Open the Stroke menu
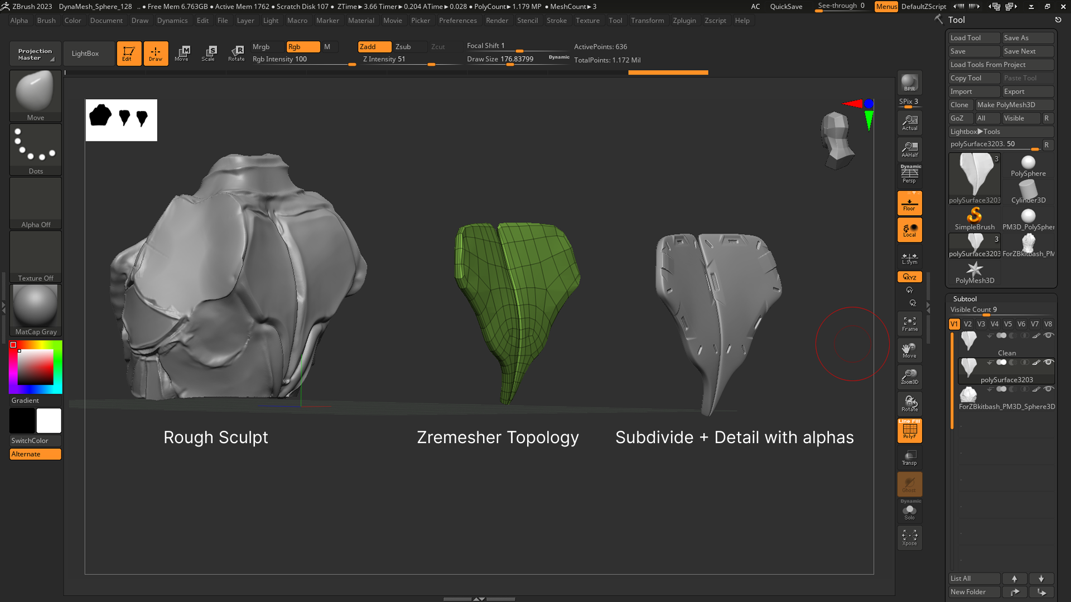 tap(556, 21)
